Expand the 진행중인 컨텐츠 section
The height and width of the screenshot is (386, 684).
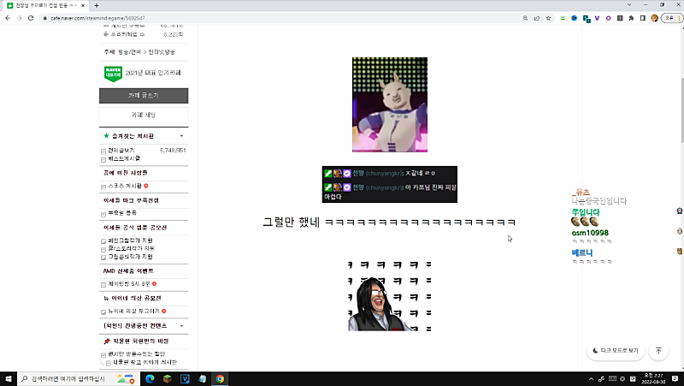181,326
